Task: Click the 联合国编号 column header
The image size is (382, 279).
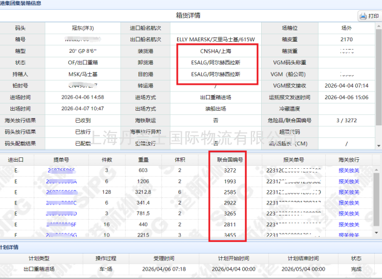Action: pos(230,159)
